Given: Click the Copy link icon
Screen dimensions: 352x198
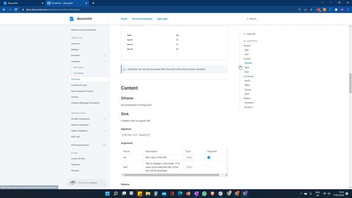Looking at the screenshot, I should pyautogui.click(x=244, y=34).
